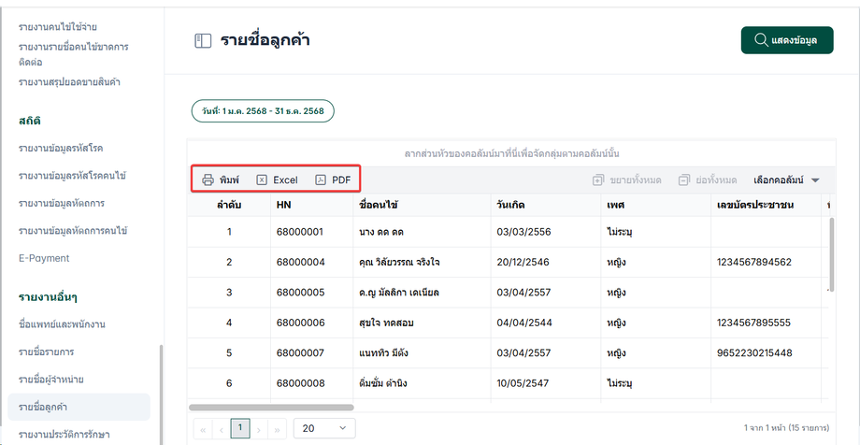Screen dimensions: 860x445
Task: Click the วันเกิด column header
Action: 513,205
